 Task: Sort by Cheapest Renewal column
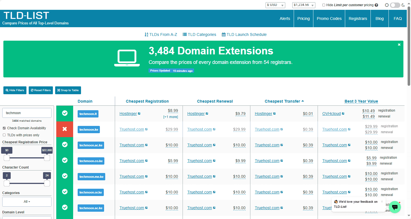click(215, 101)
